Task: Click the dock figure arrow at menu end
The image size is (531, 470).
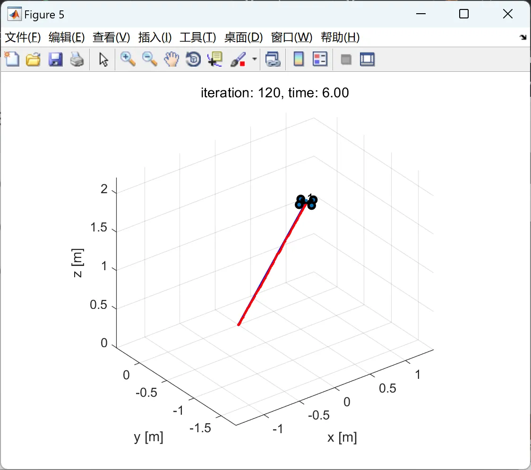Action: point(523,37)
